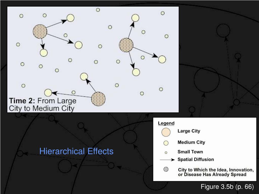The width and height of the screenshot is (259, 194).
Task: Click the Spatial Diffusion arrow symbol in legend
Action: point(167,160)
